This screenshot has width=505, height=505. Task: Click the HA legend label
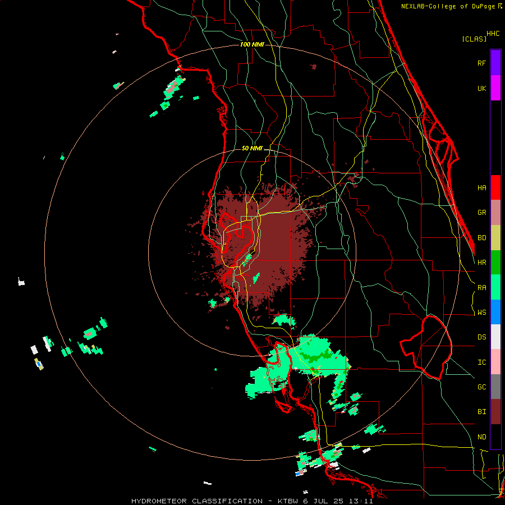point(482,187)
